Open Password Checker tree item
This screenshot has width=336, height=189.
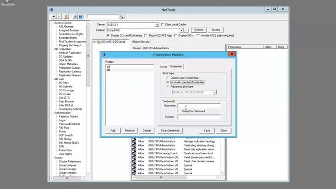pyautogui.click(x=69, y=124)
